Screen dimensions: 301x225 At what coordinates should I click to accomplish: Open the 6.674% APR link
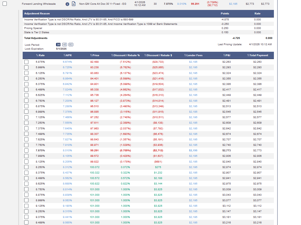(x=67, y=62)
